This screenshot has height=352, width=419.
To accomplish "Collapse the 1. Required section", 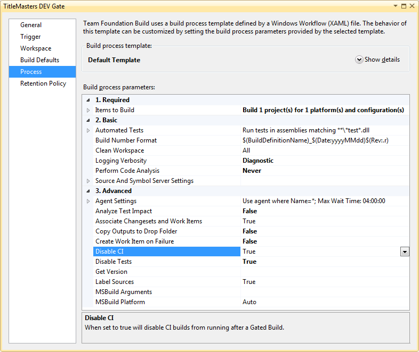I will pyautogui.click(x=88, y=100).
